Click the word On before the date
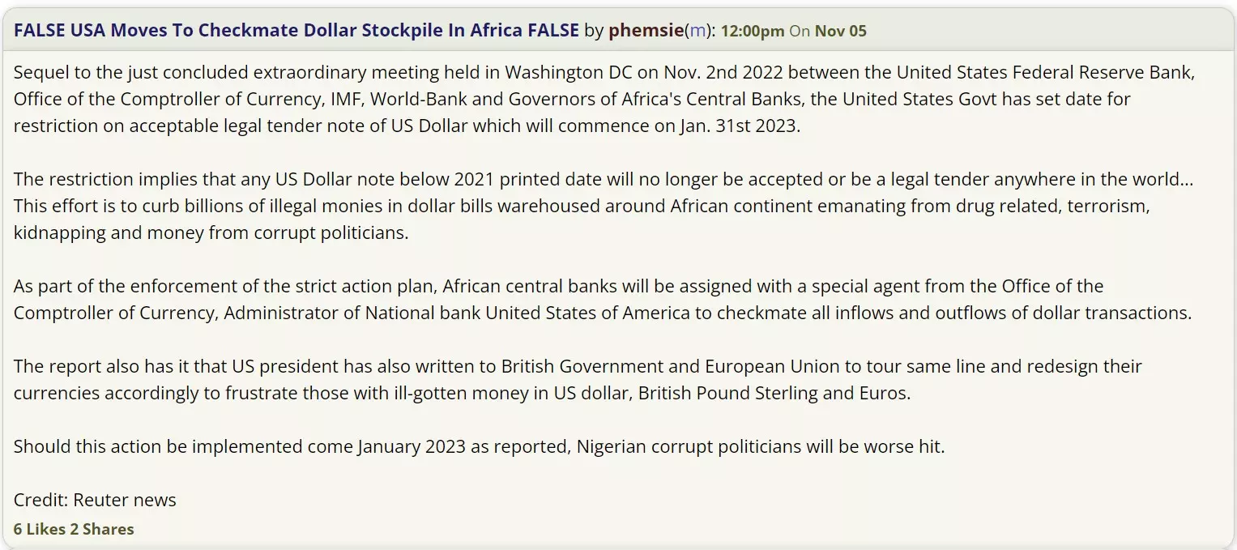1237x550 pixels. [800, 30]
